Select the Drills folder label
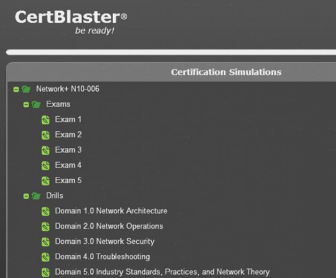Image resolution: width=336 pixels, height=278 pixels. click(x=55, y=196)
